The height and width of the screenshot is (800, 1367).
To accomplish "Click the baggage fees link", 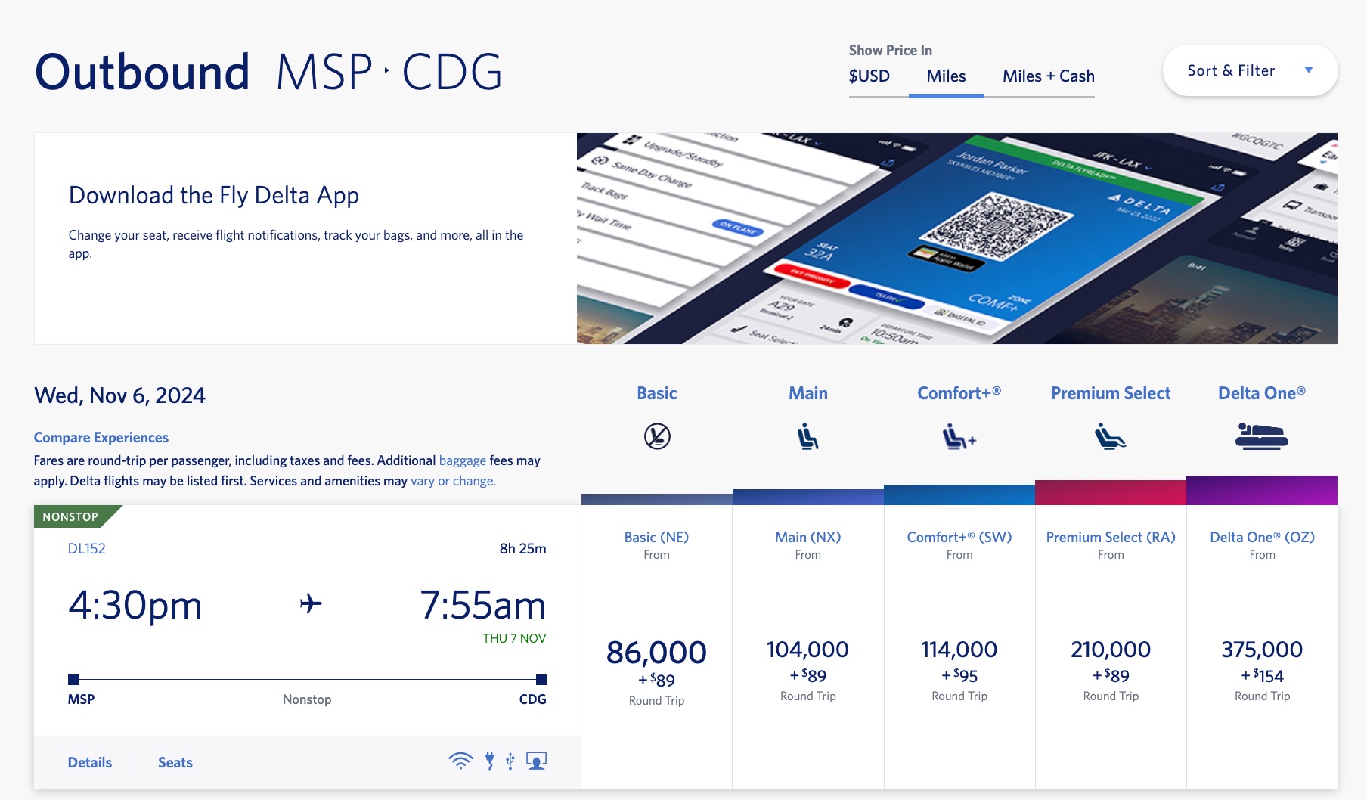I will pyautogui.click(x=461, y=460).
